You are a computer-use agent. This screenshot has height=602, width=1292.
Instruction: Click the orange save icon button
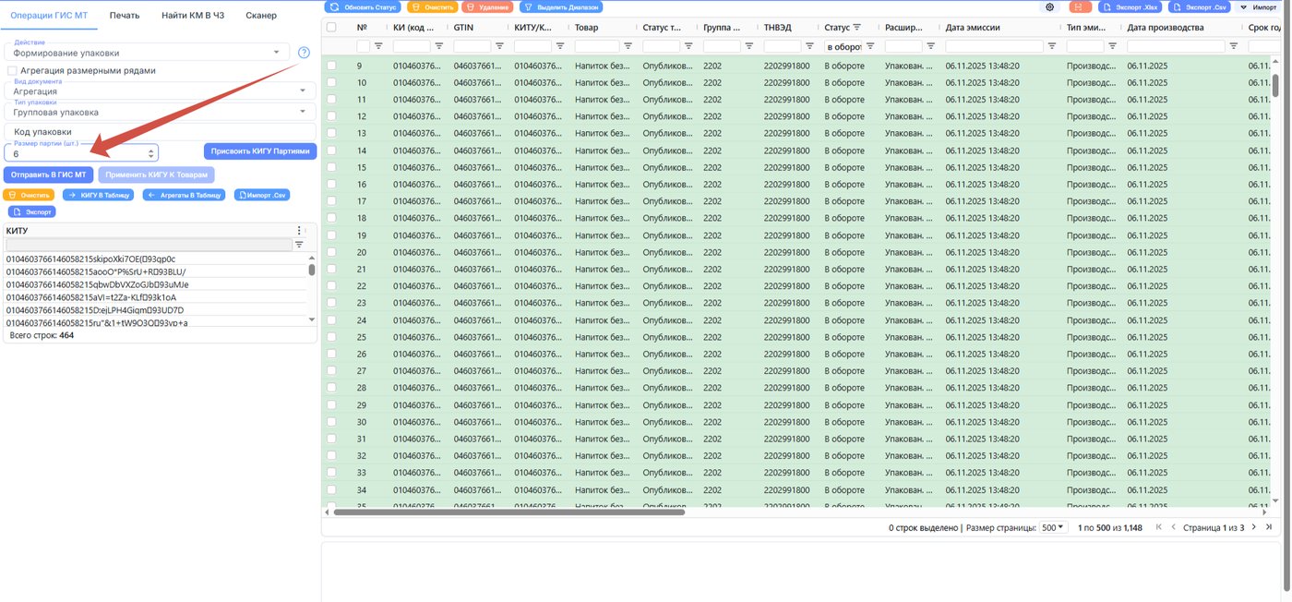(1079, 6)
